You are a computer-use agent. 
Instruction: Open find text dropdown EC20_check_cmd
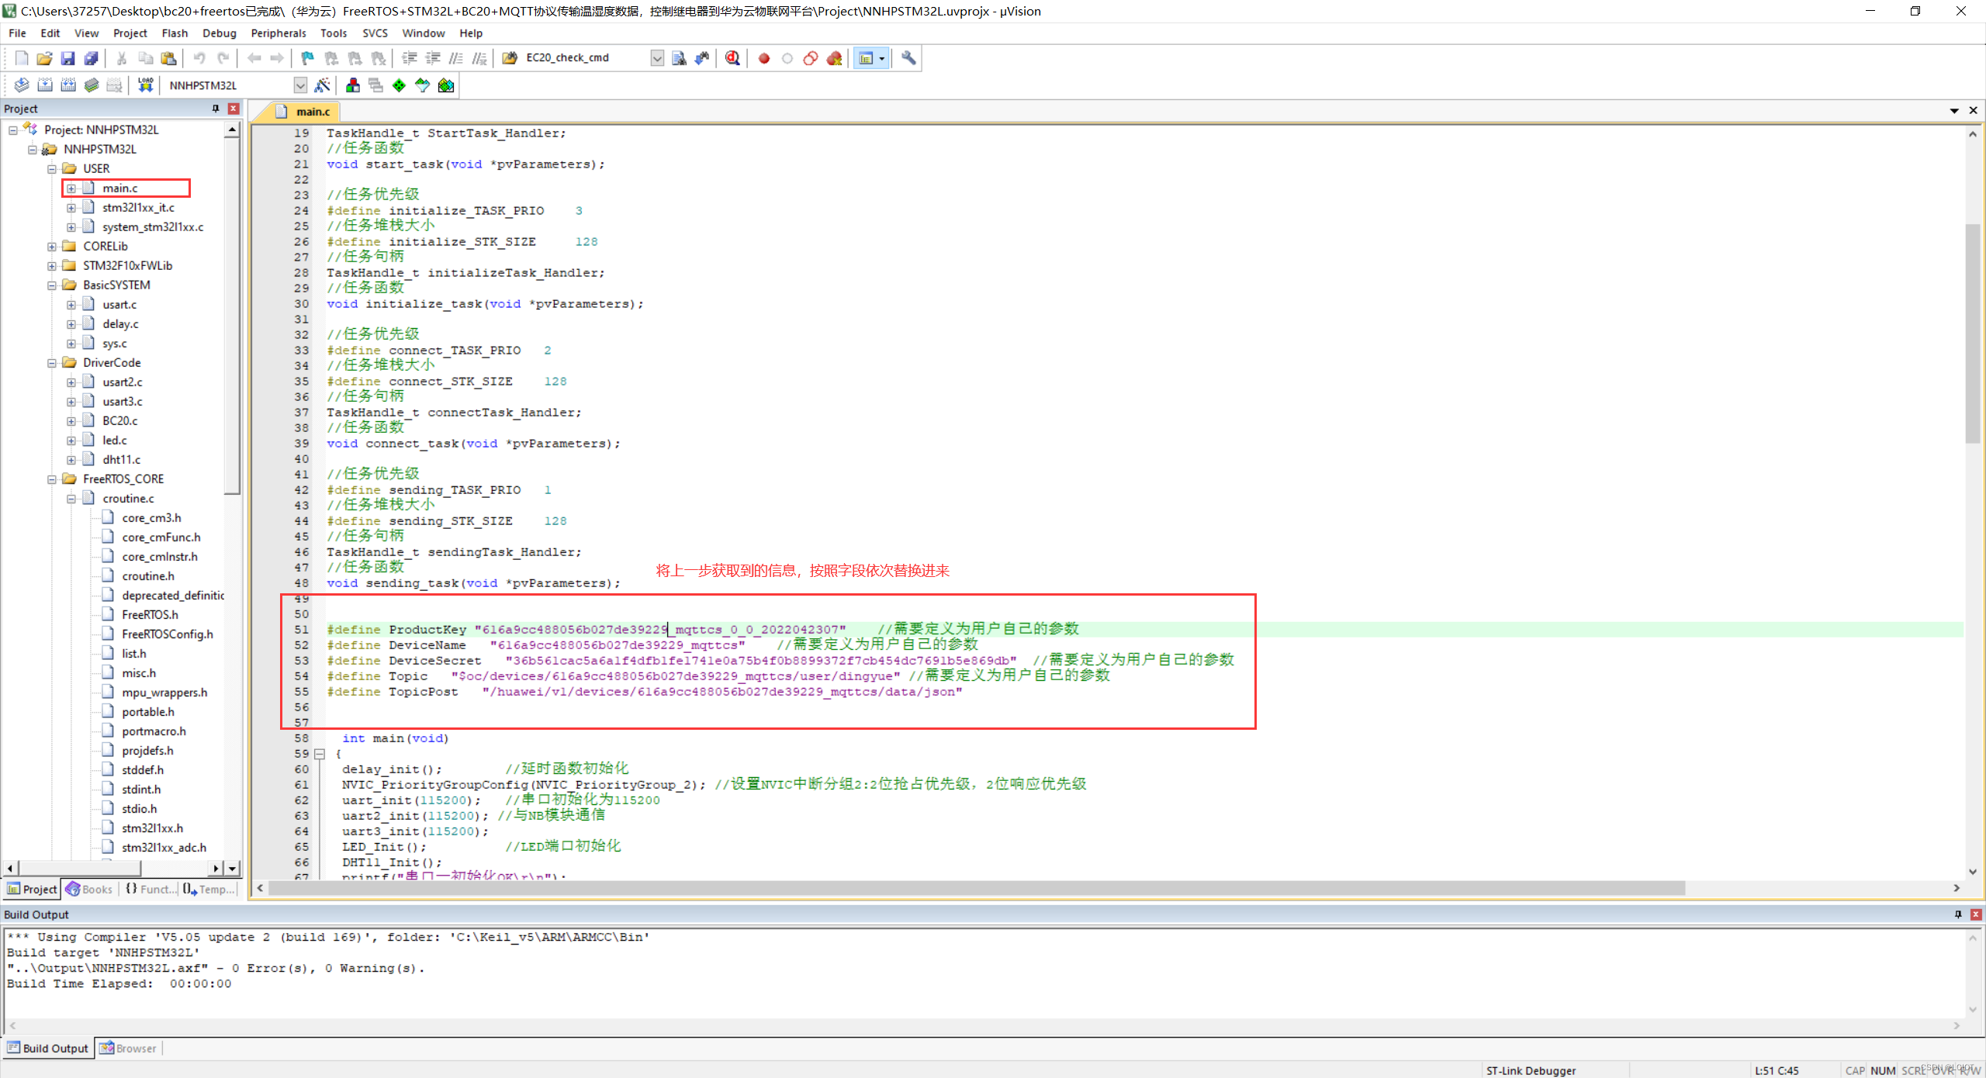(657, 58)
